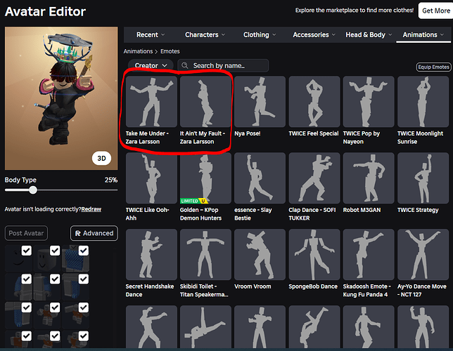
Task: Uncheck the blue checkered torso checkbox
Action: pyautogui.click(x=84, y=251)
